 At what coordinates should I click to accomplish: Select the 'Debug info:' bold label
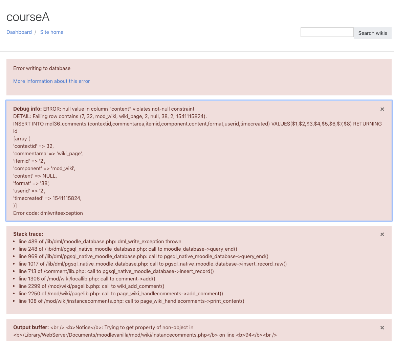(x=27, y=109)
